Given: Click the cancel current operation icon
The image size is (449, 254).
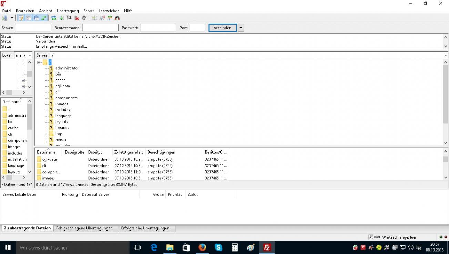Looking at the screenshot, I should tap(69, 18).
